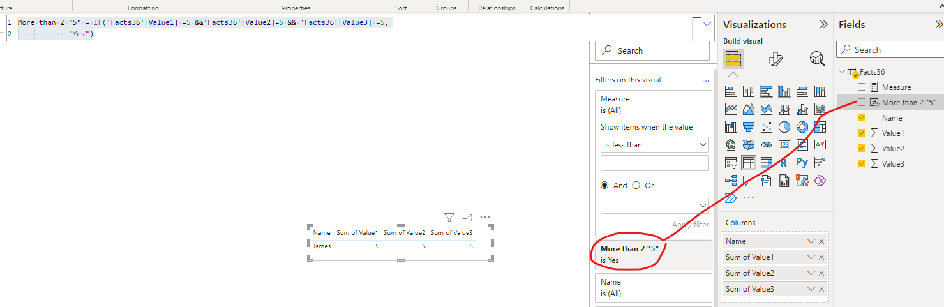Screen dimensions: 944x307
Task: Insert the Power Apps visual
Action: tap(820, 181)
